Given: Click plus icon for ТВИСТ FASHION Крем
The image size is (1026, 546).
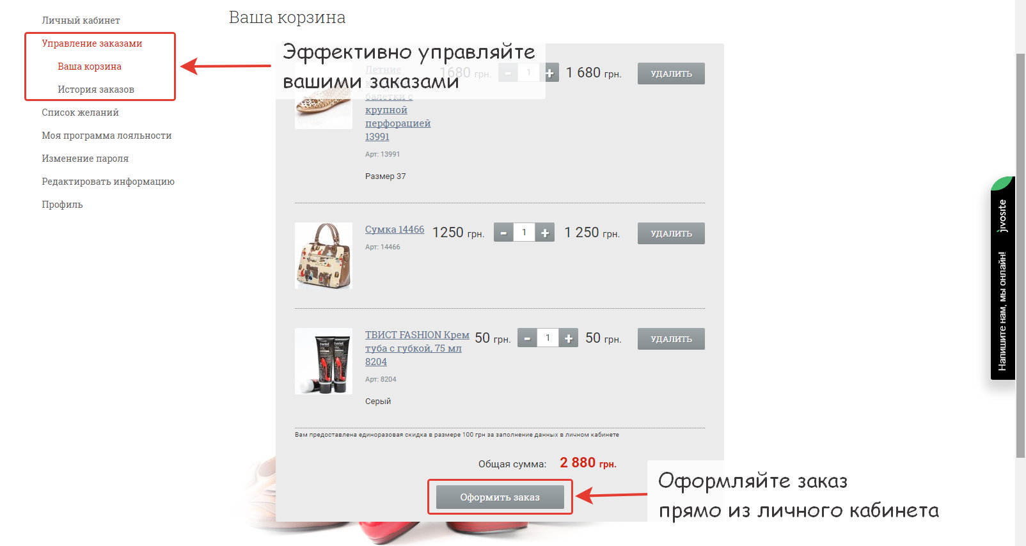Looking at the screenshot, I should [x=569, y=338].
